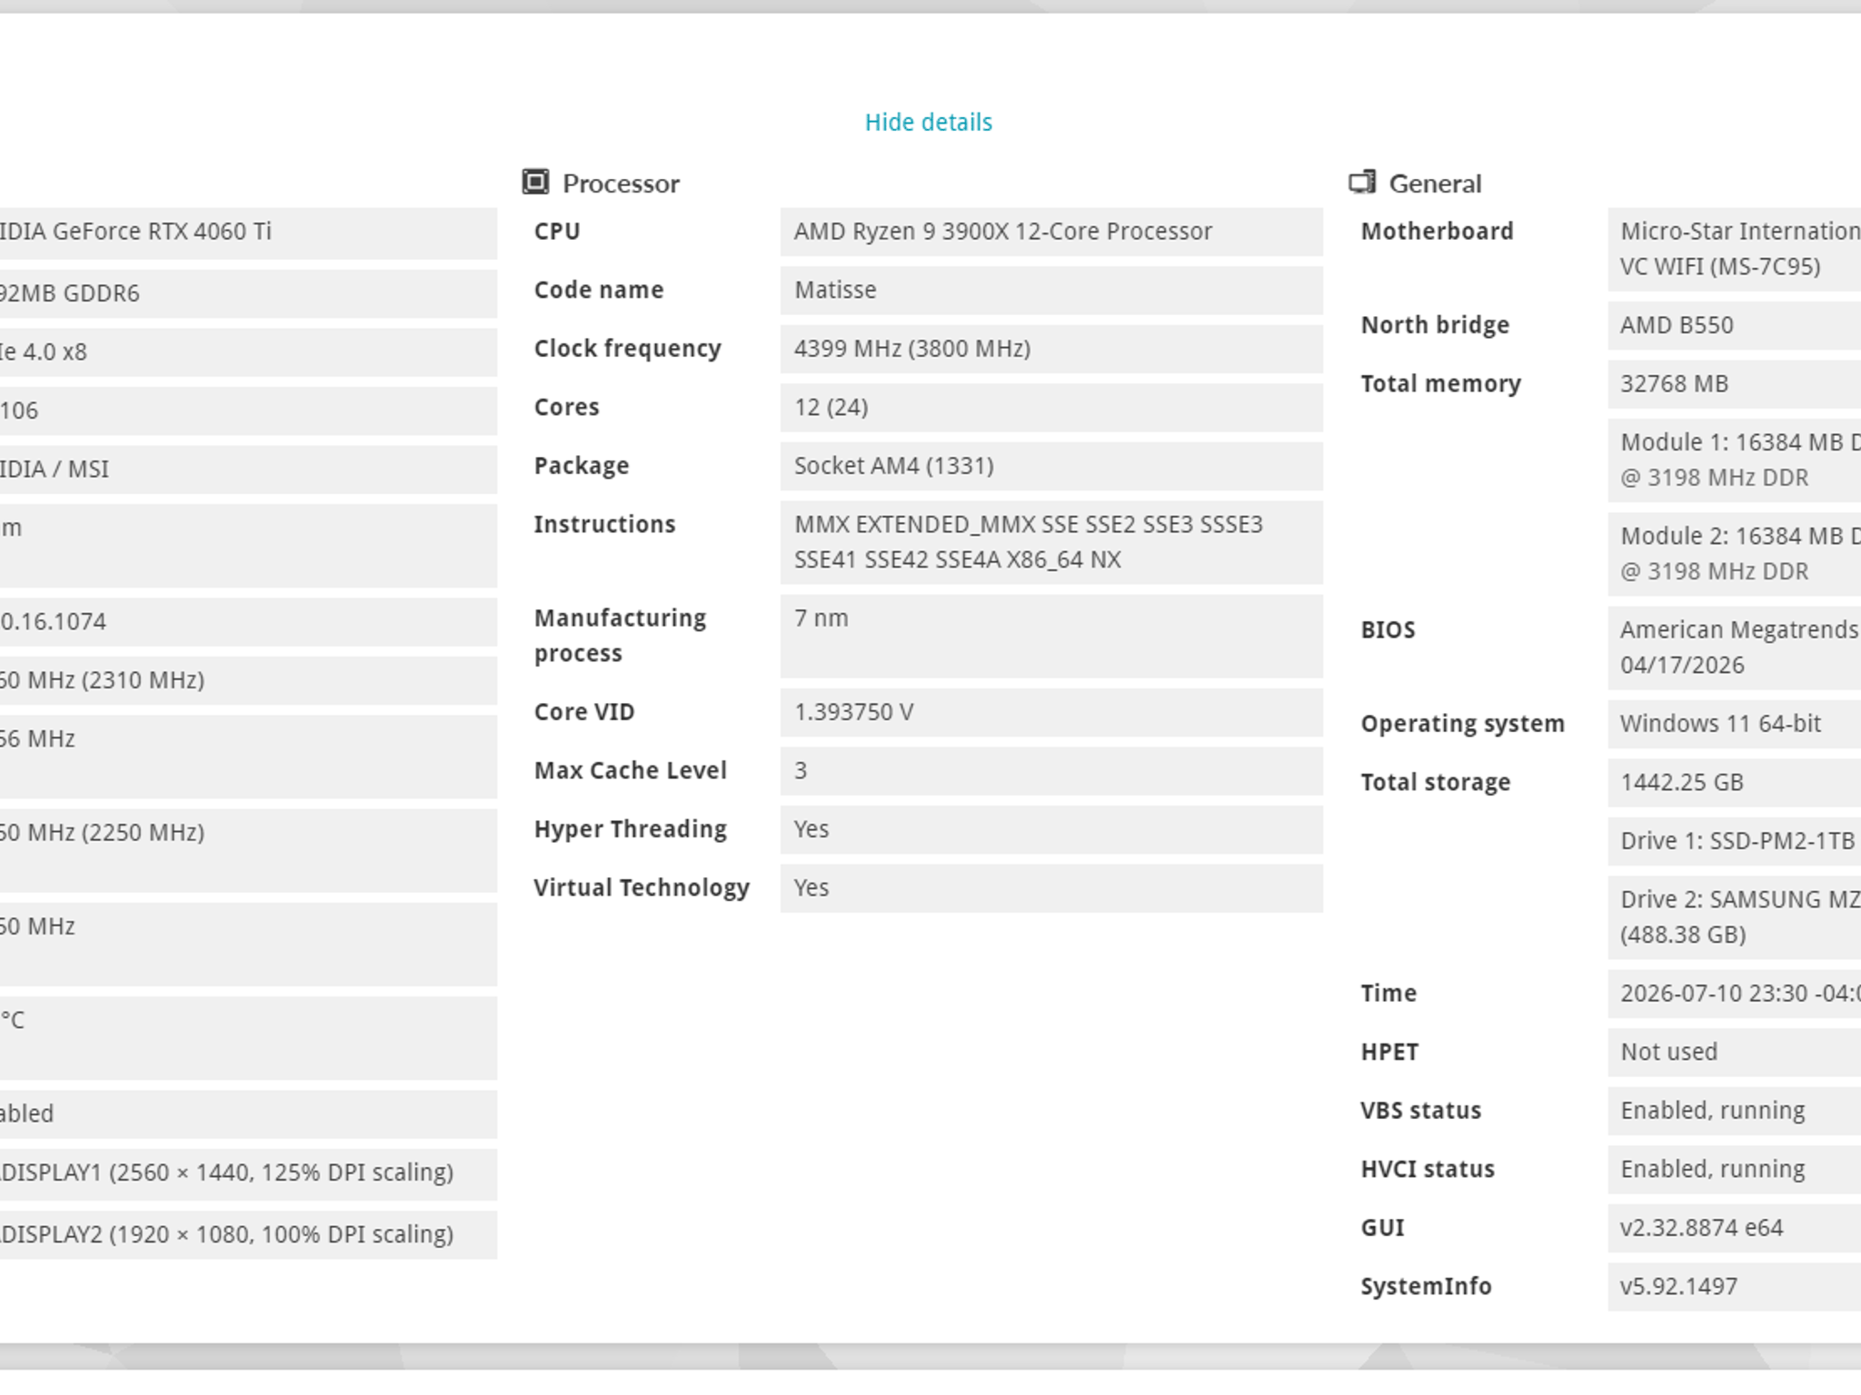Click the Matisse code name field

pos(1051,291)
